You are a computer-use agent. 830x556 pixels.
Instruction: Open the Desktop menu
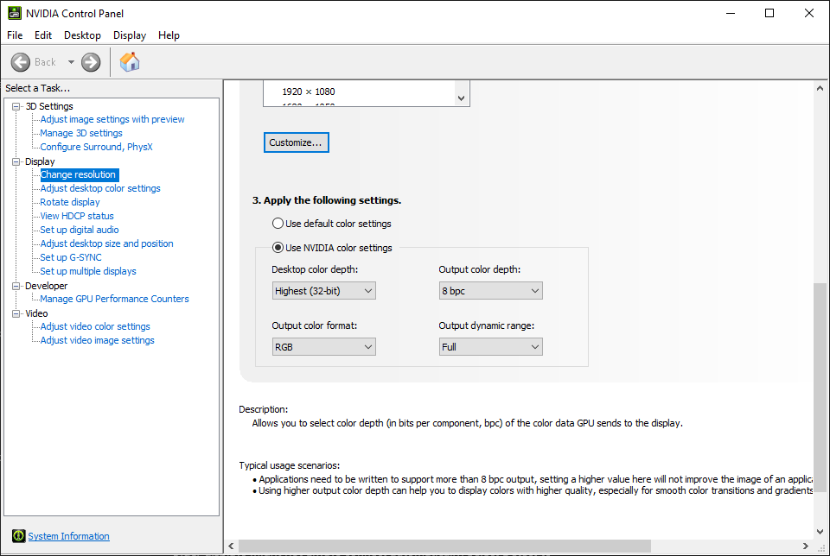pyautogui.click(x=82, y=35)
